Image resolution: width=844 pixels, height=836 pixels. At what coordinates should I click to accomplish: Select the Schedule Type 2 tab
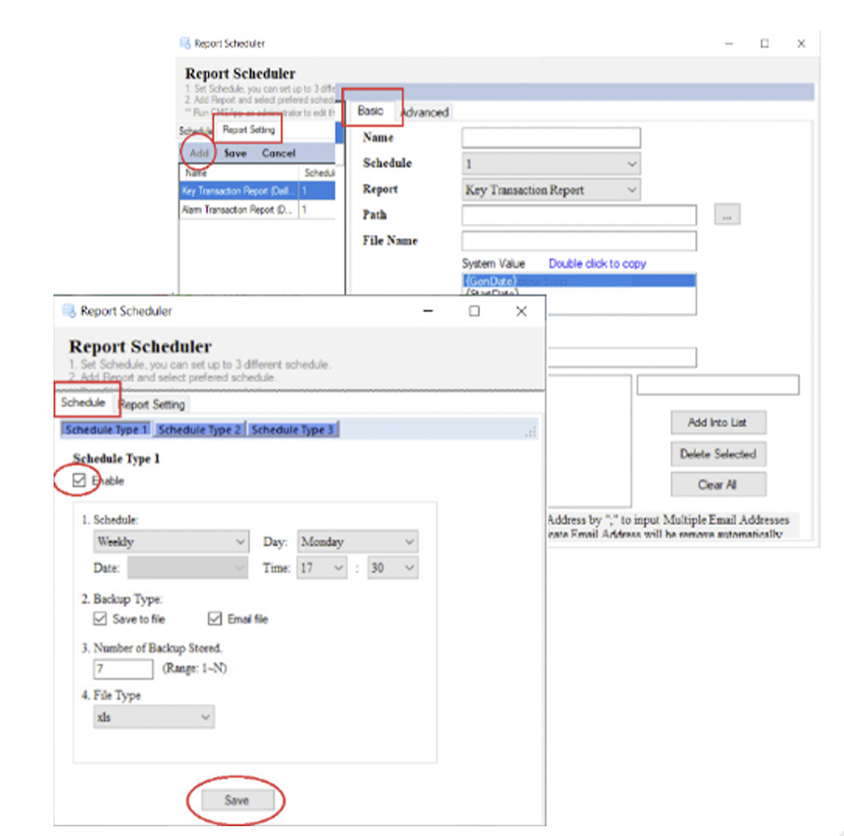tap(200, 430)
